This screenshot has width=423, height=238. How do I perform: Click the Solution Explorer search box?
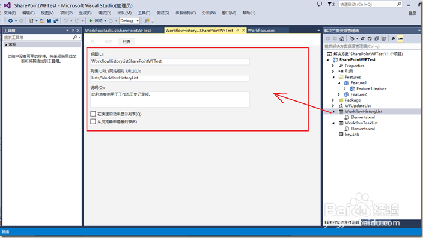(372, 46)
